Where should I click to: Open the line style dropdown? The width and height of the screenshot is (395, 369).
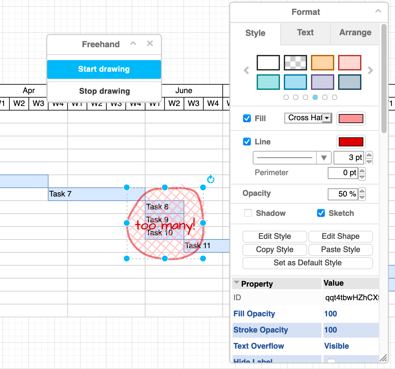tap(324, 158)
